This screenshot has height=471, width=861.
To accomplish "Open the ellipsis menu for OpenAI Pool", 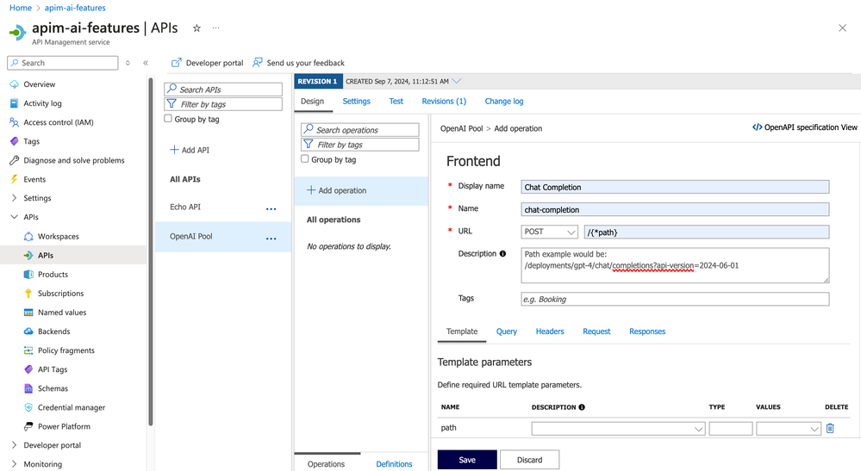I will point(271,239).
